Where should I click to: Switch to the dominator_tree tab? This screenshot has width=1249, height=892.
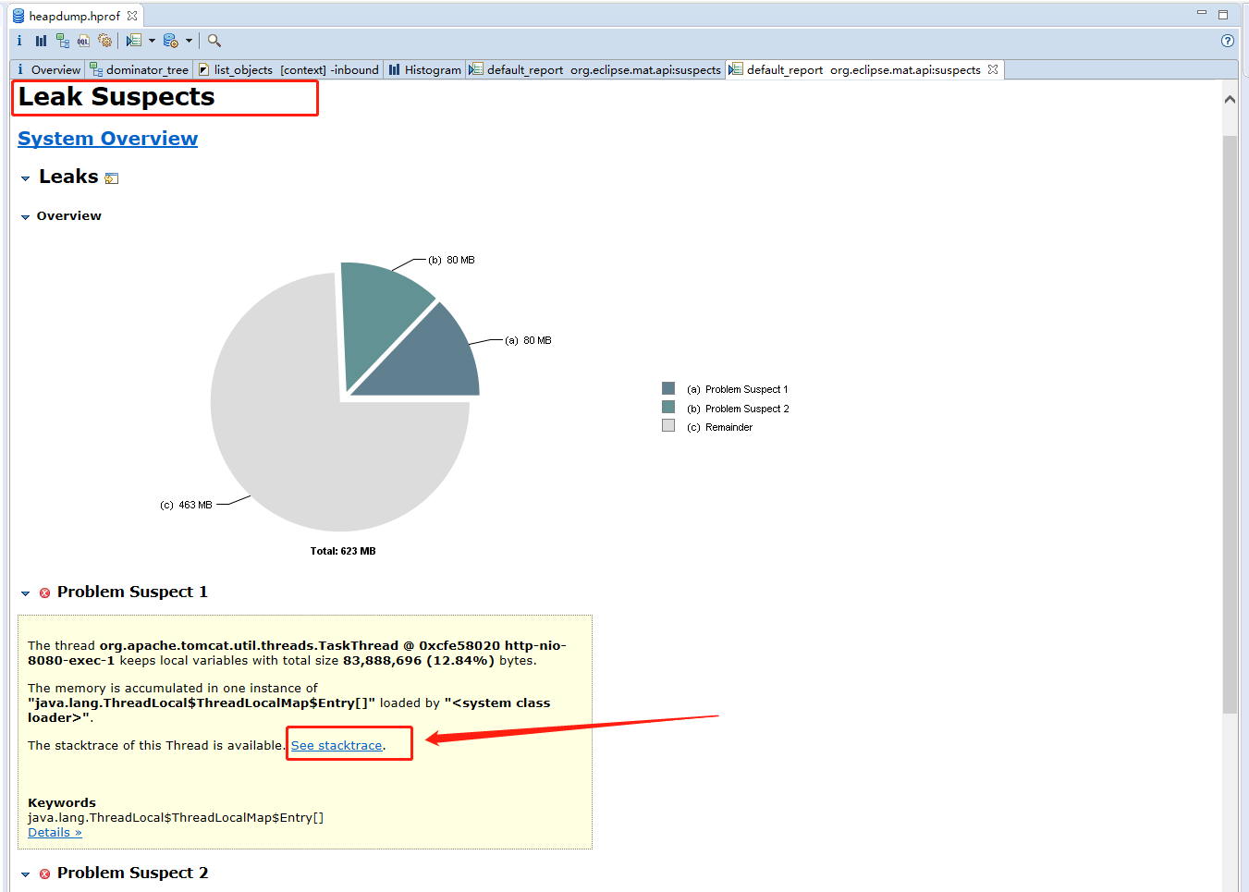[140, 69]
